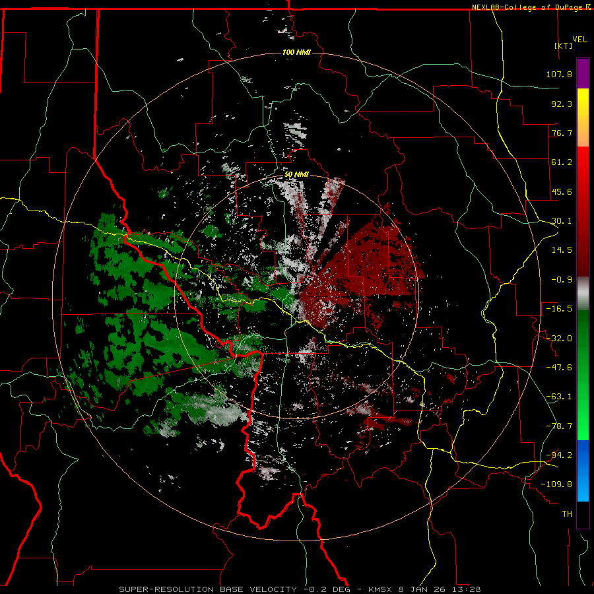Select the 30.1 legend value
This screenshot has width=594, height=594.
pos(562,221)
